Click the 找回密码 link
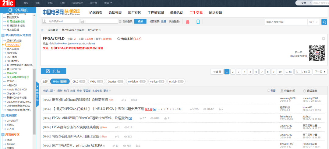This screenshot has width=329, height=149. pyautogui.click(x=154, y=22)
